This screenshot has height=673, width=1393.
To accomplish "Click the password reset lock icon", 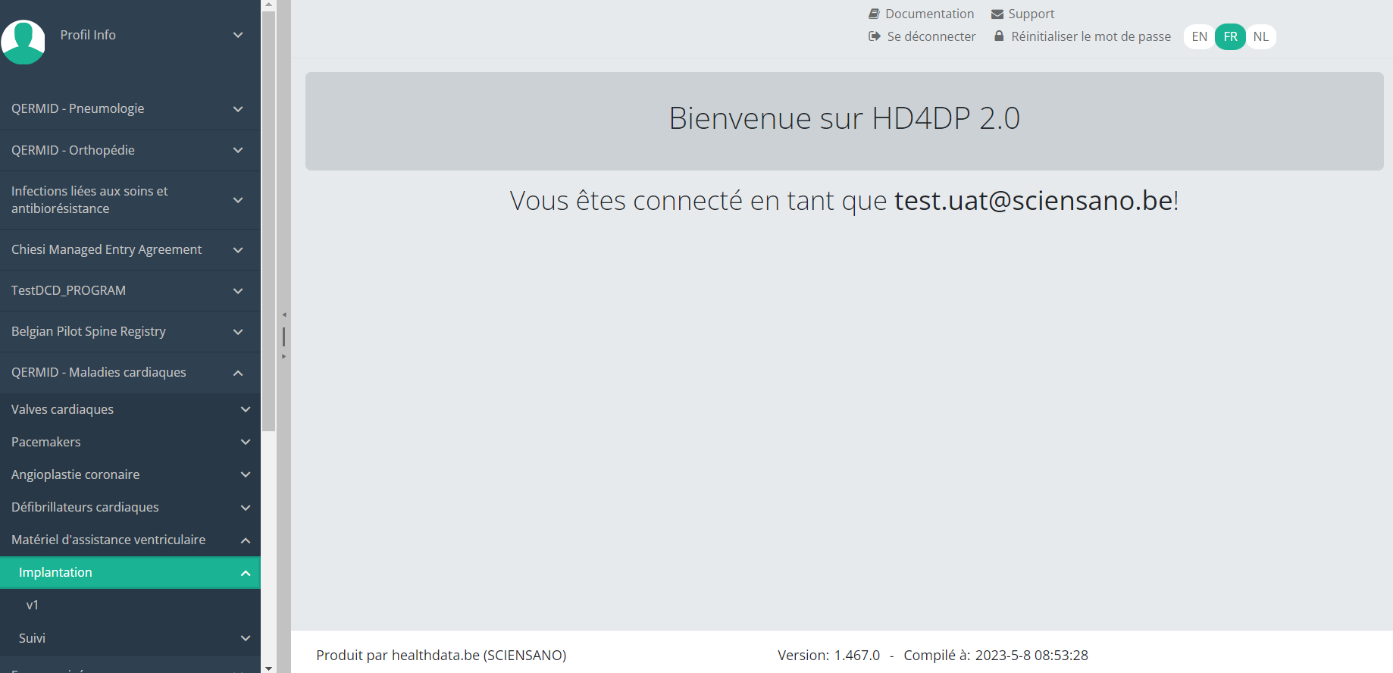I will (x=999, y=36).
